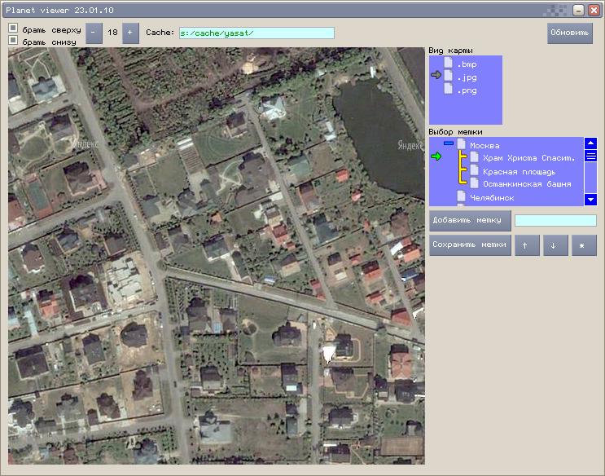Click the Останкинская башня document icon

(x=474, y=184)
